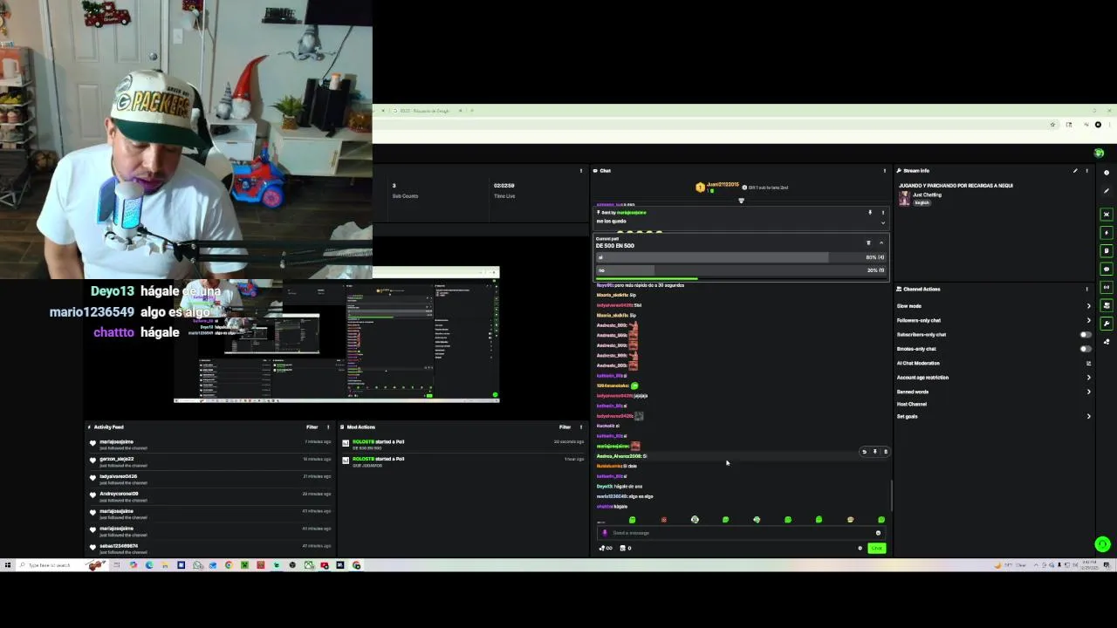Delete Andrea_Alvarez2008's chat message
The height and width of the screenshot is (628, 1117).
click(x=886, y=452)
